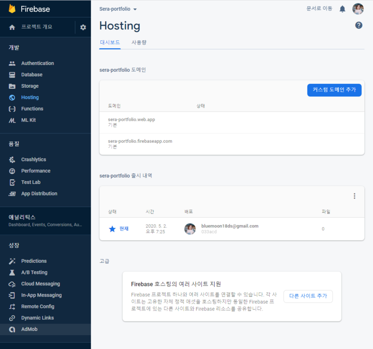Click the 033acd release hash
Screen dimensions: 373x349
[209, 232]
